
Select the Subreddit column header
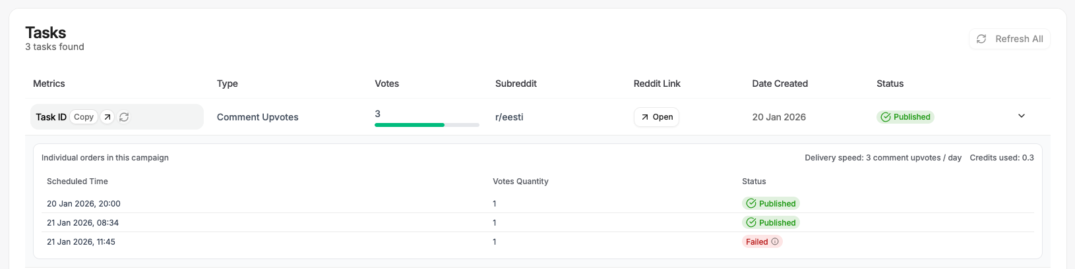[x=516, y=84]
